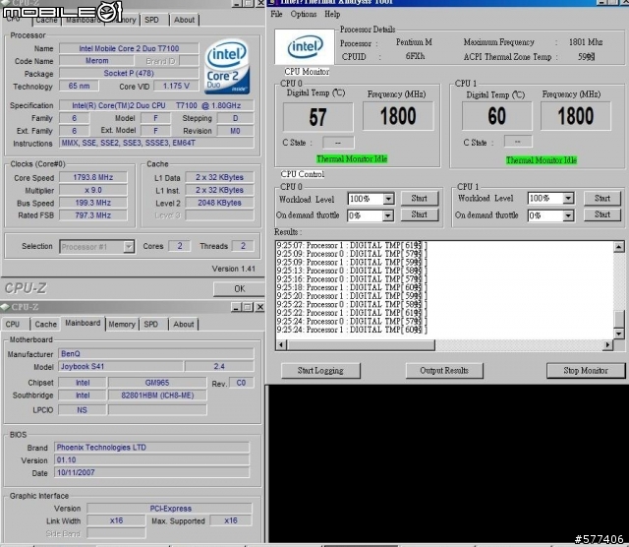Close the lower CPU-Z window
The width and height of the screenshot is (629, 547).
[259, 307]
